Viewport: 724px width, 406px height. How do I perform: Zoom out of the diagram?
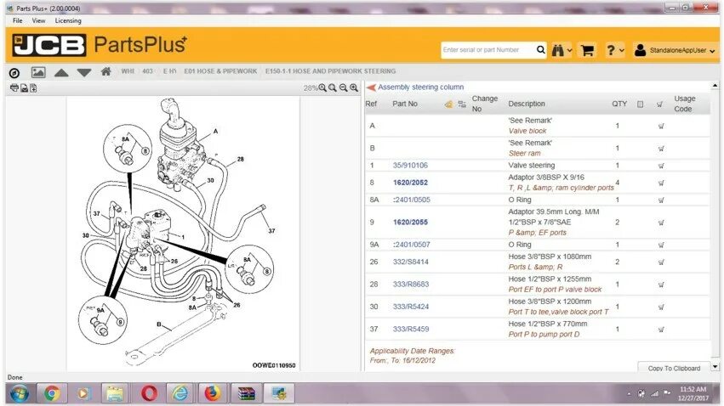343,87
